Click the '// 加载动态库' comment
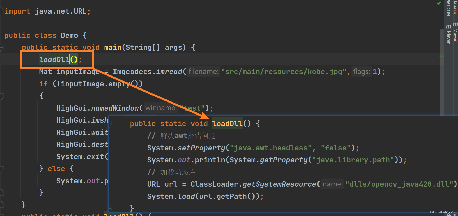 click(x=171, y=172)
